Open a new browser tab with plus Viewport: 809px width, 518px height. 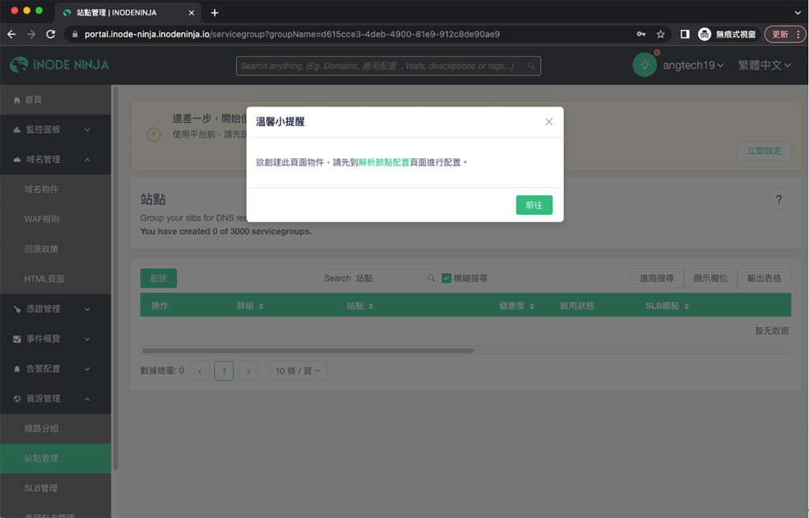pos(215,13)
